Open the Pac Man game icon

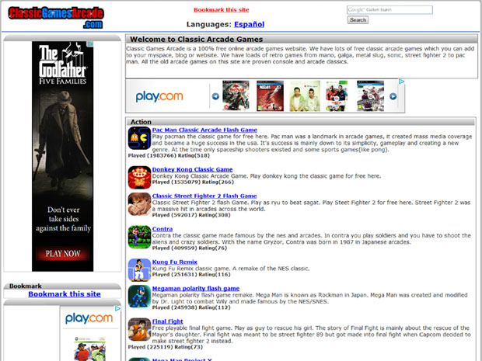(x=139, y=138)
